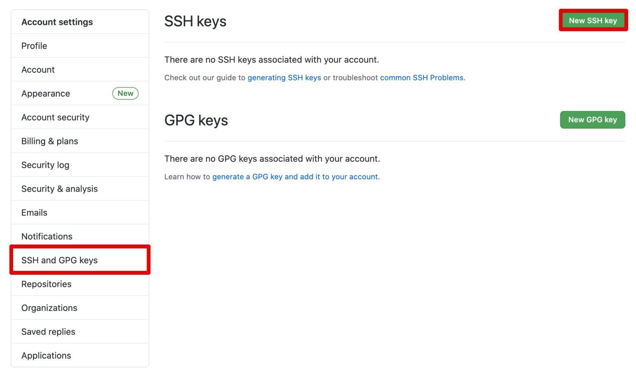Go to Repositories settings

[x=46, y=284]
